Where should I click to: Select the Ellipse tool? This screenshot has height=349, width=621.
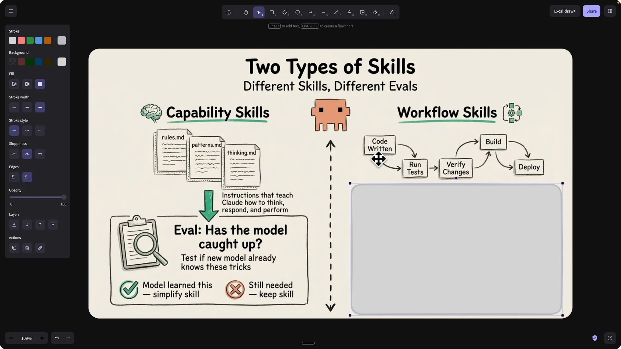click(298, 12)
